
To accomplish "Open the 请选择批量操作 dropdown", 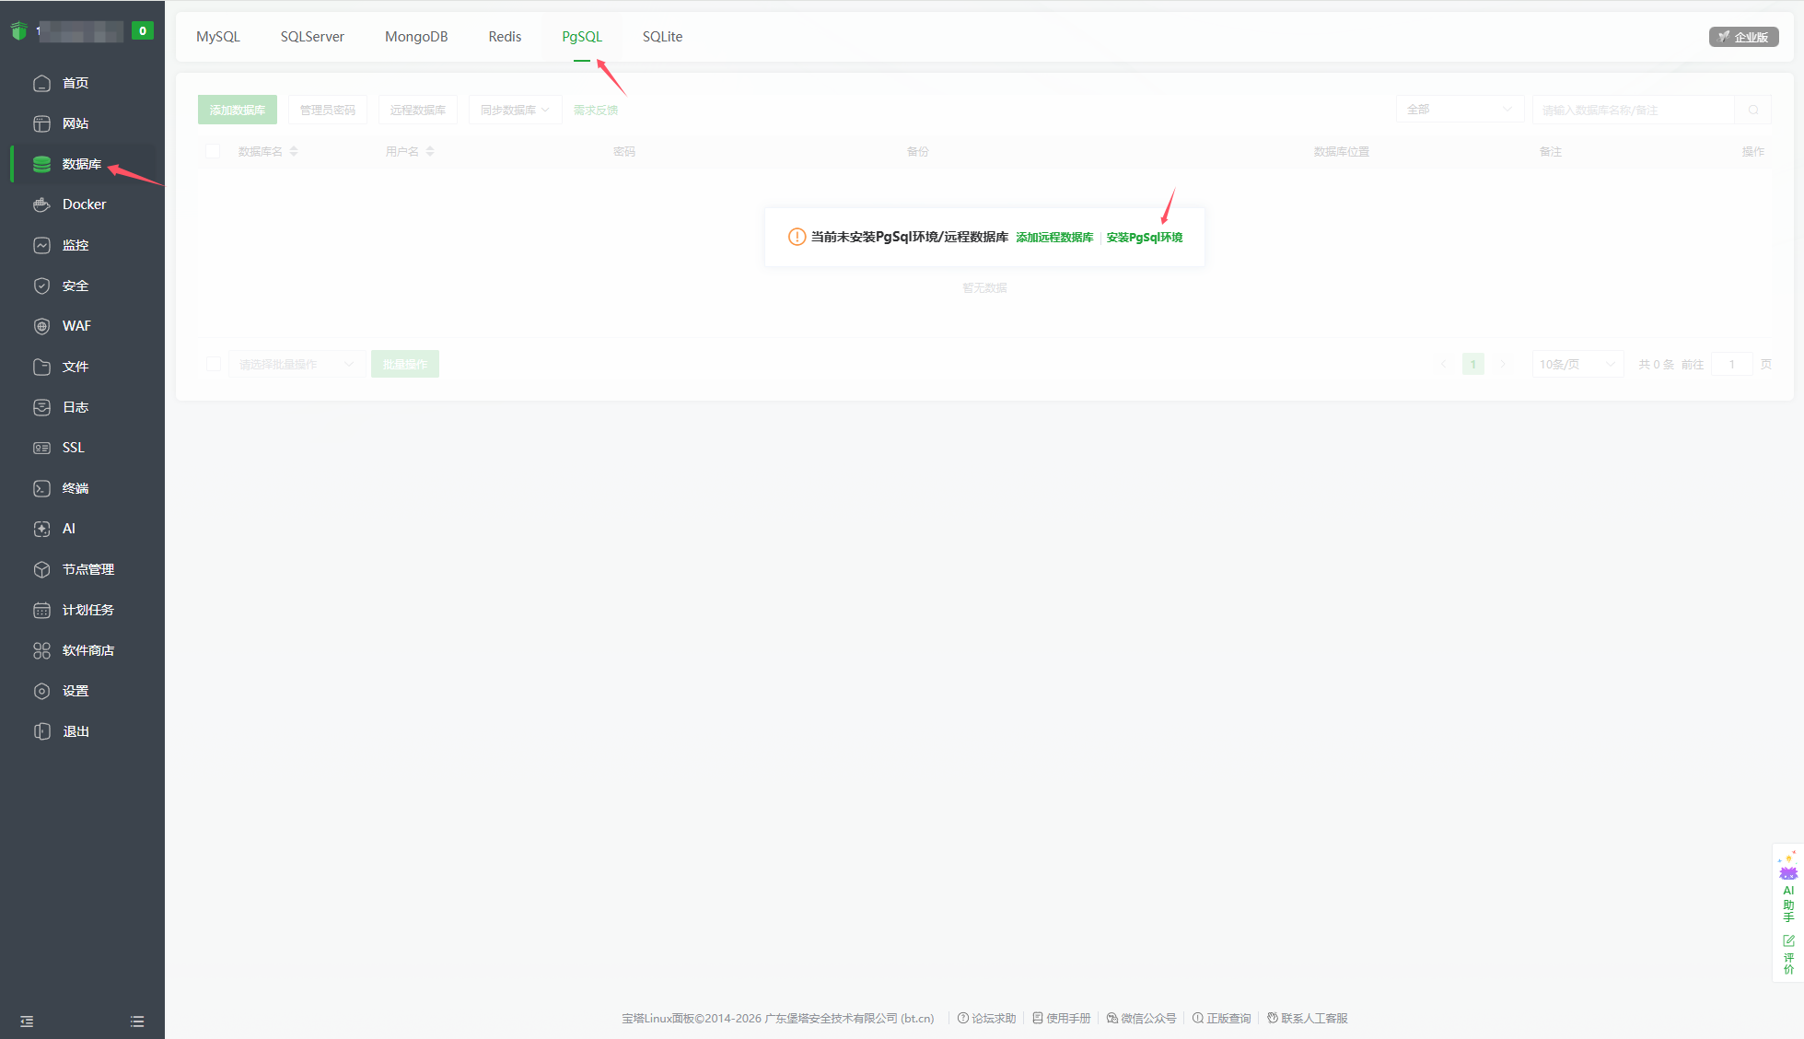I will [297, 364].
